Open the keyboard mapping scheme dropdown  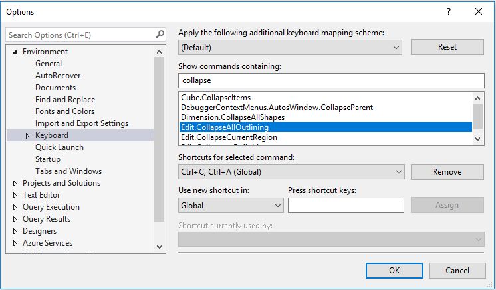point(290,48)
